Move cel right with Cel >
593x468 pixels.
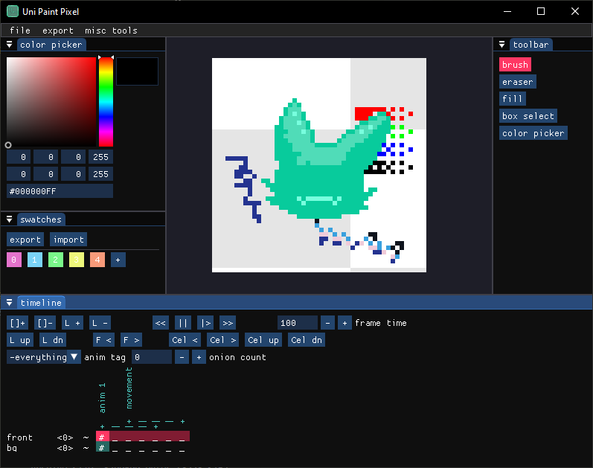[222, 340]
